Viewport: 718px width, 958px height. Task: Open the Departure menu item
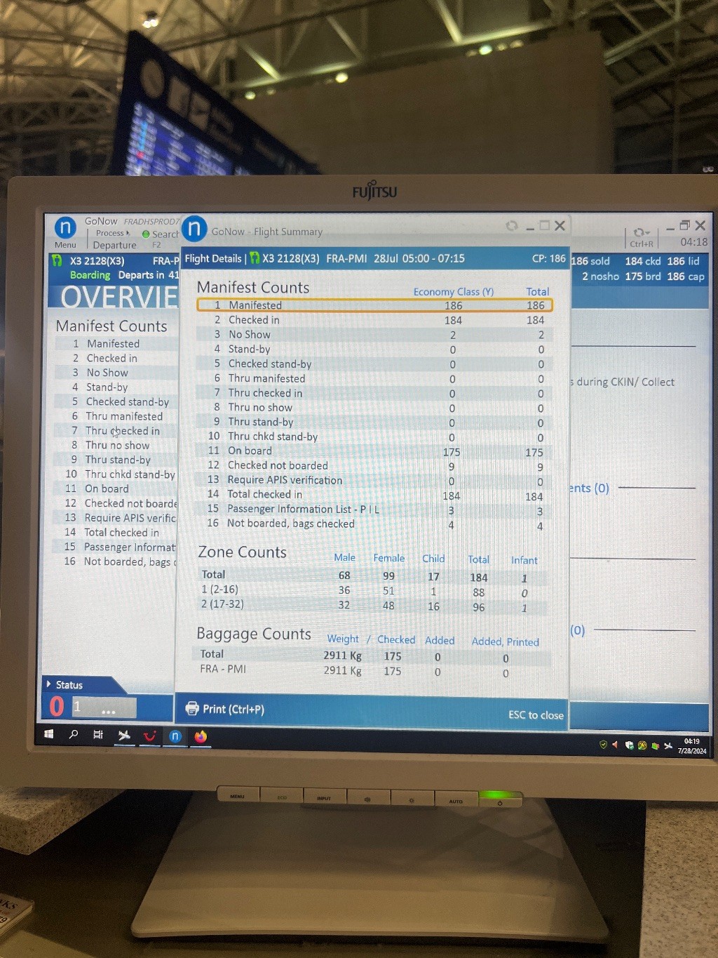click(114, 245)
